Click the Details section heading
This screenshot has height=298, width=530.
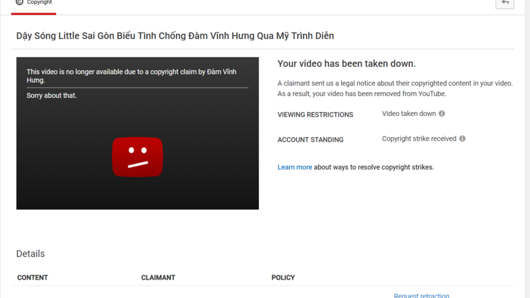tap(30, 254)
